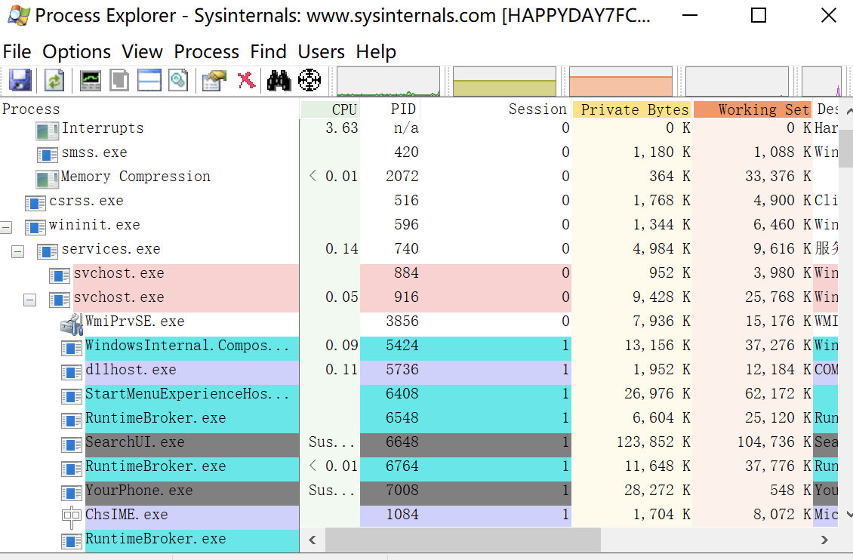Sort by the PID column header
Viewport: 853px width, 560px height.
(390, 109)
